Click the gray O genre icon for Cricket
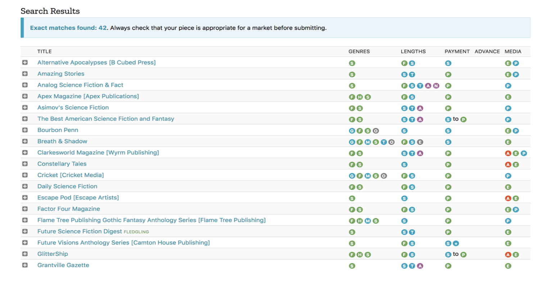The image size is (550, 294). coord(384,176)
